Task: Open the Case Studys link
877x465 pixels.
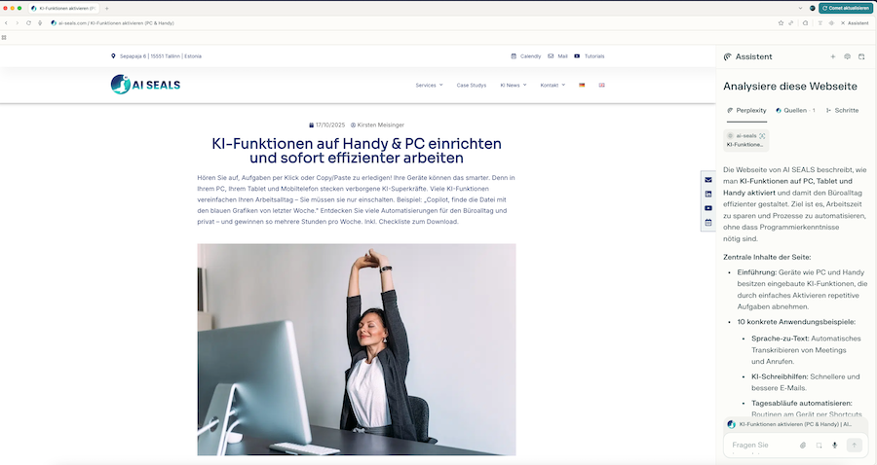Action: pos(472,86)
